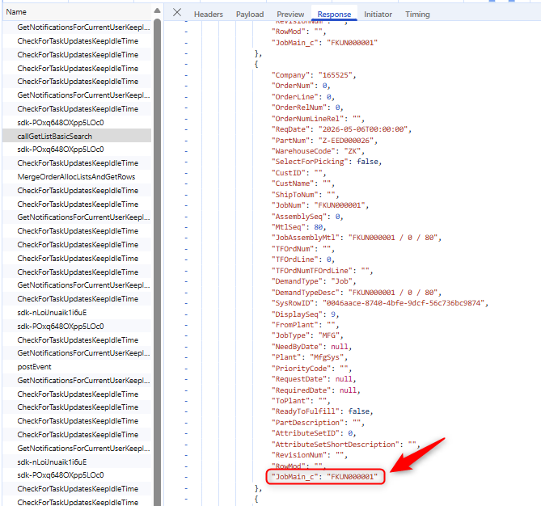Click the "OrderNumLineRel" line

(x=318, y=119)
